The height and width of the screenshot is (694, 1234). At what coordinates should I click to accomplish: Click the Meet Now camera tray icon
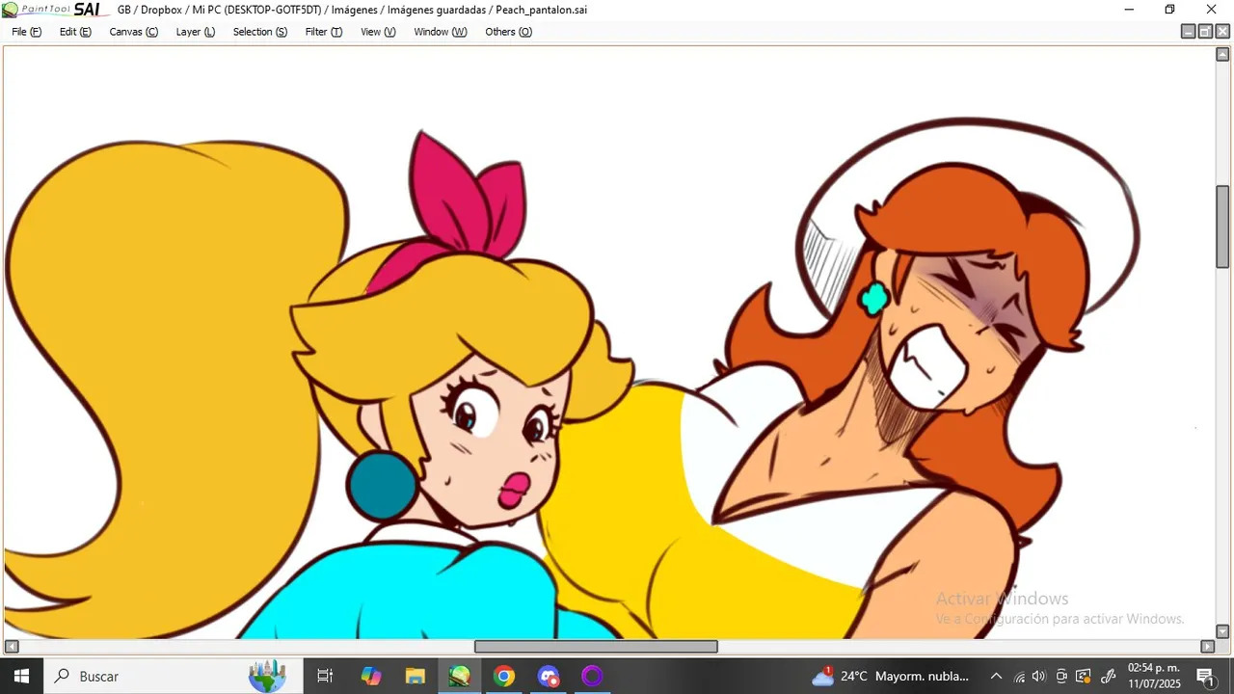coord(1061,676)
